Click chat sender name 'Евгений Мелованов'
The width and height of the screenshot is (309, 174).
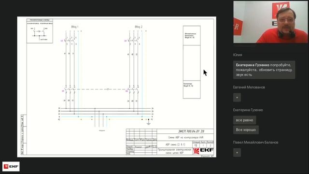coord(249,87)
